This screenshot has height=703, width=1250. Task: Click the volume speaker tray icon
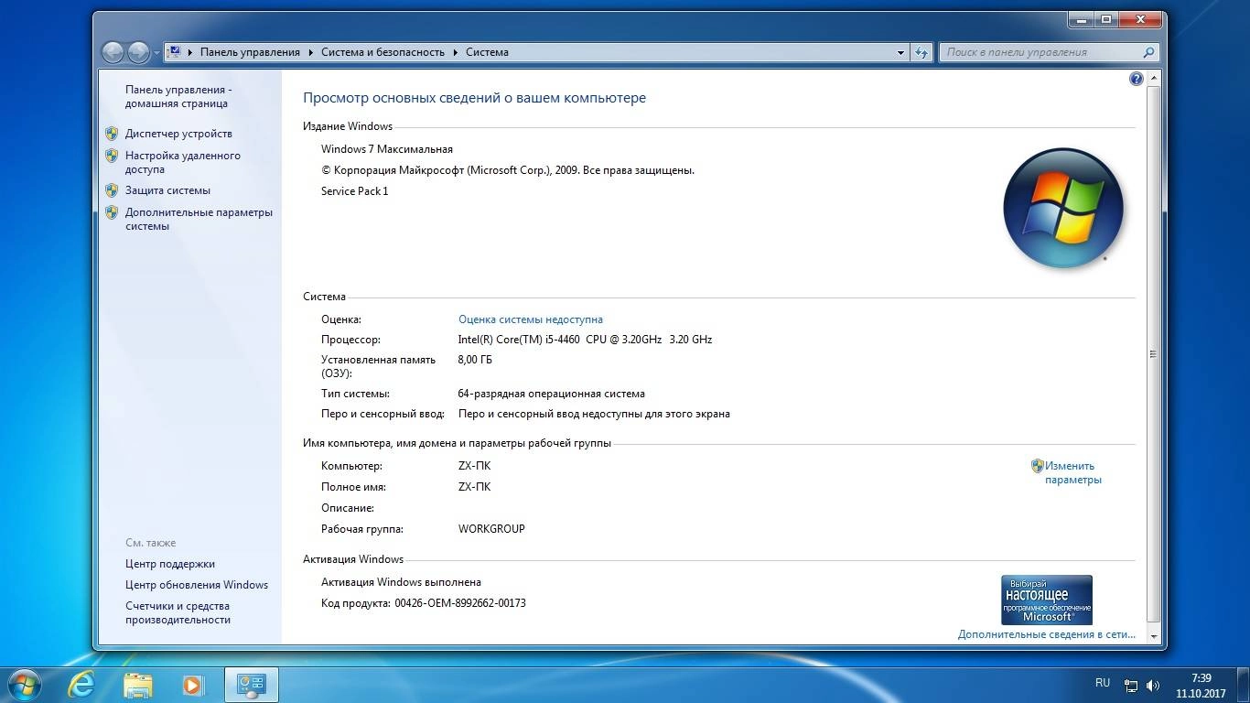(x=1153, y=685)
